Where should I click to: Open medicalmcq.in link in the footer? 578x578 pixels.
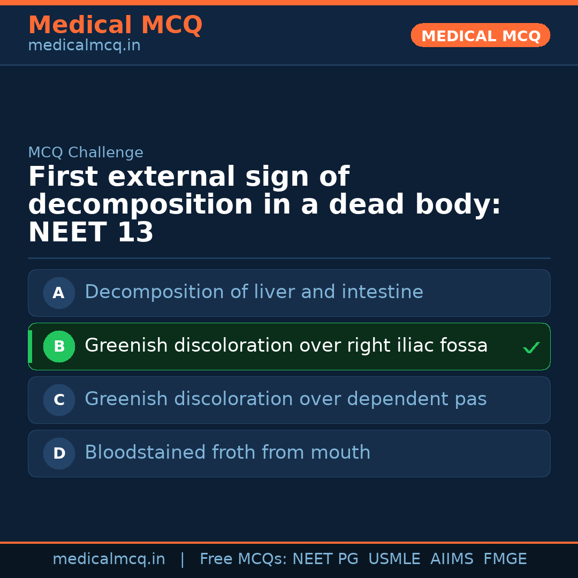point(109,559)
